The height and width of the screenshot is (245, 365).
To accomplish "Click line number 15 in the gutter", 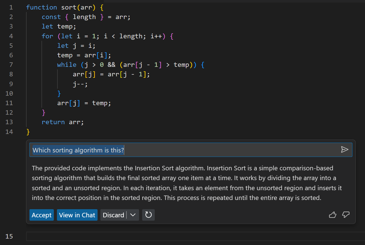I will point(9,236).
